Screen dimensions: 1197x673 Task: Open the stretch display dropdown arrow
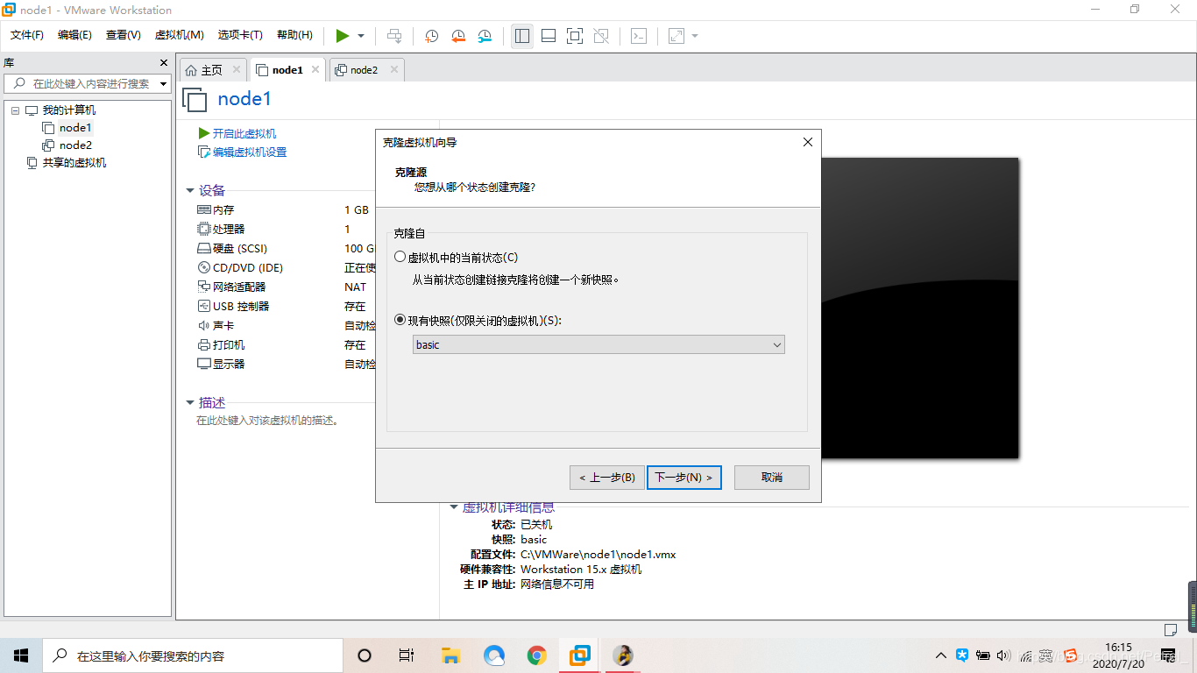[x=695, y=36]
